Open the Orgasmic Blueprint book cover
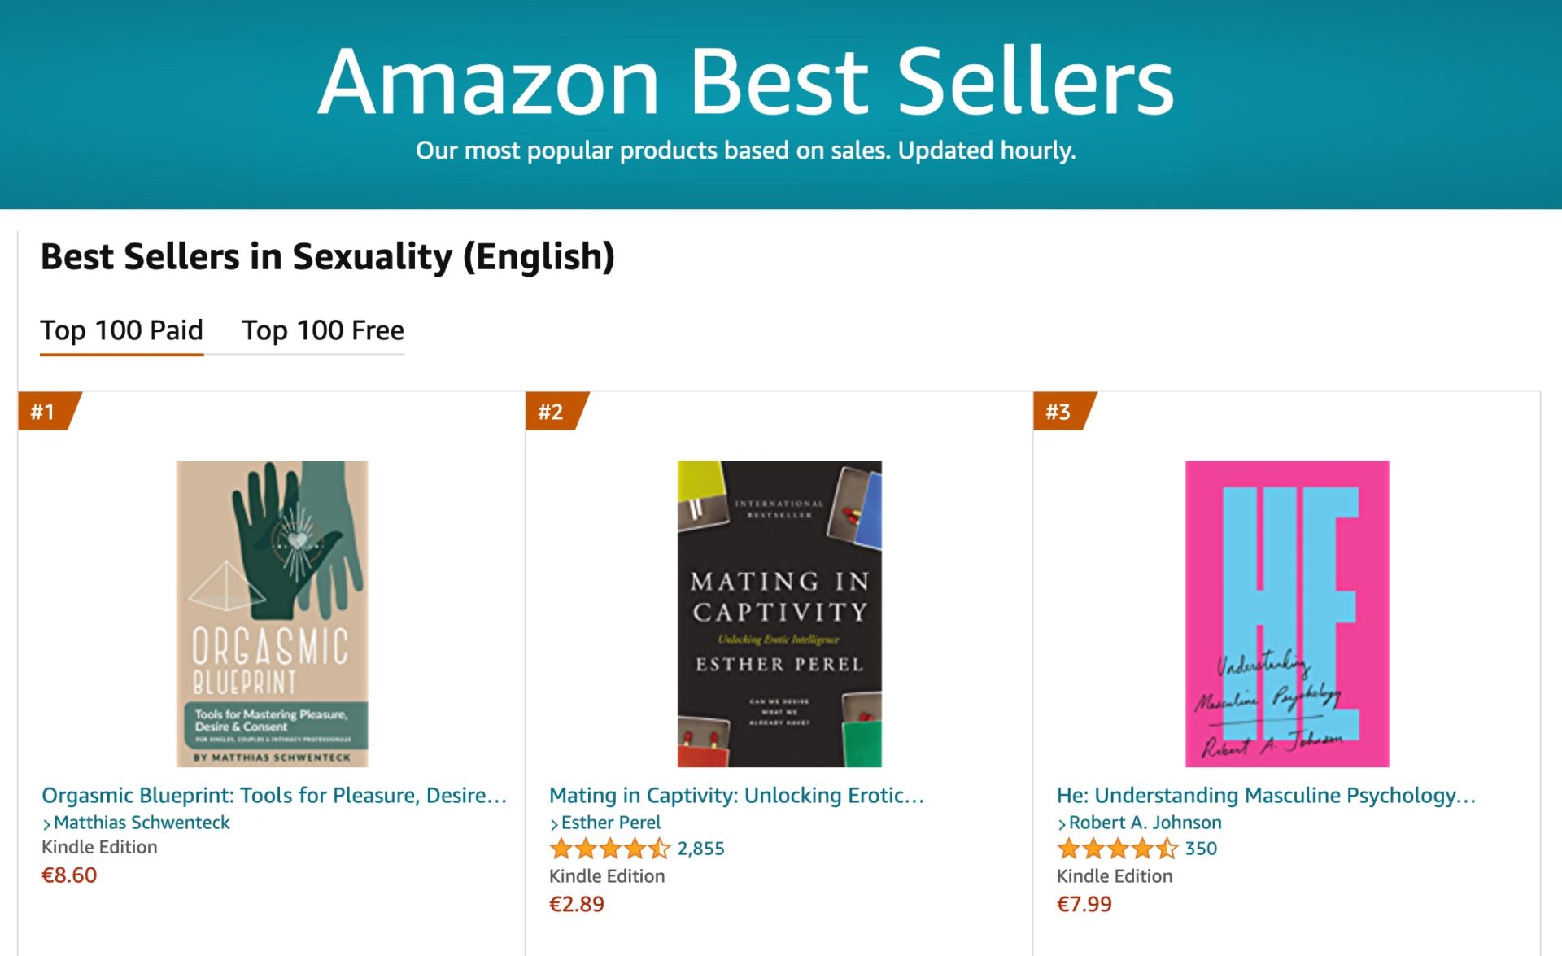The height and width of the screenshot is (956, 1562). click(x=272, y=613)
